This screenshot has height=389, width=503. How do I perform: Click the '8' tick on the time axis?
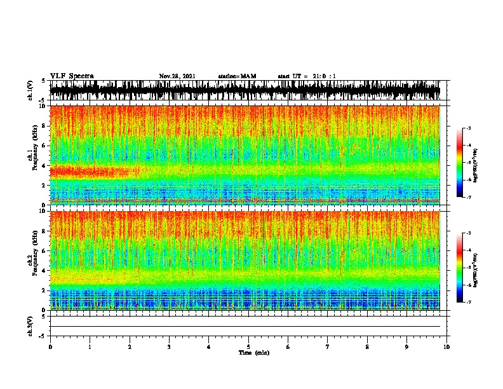(x=367, y=346)
